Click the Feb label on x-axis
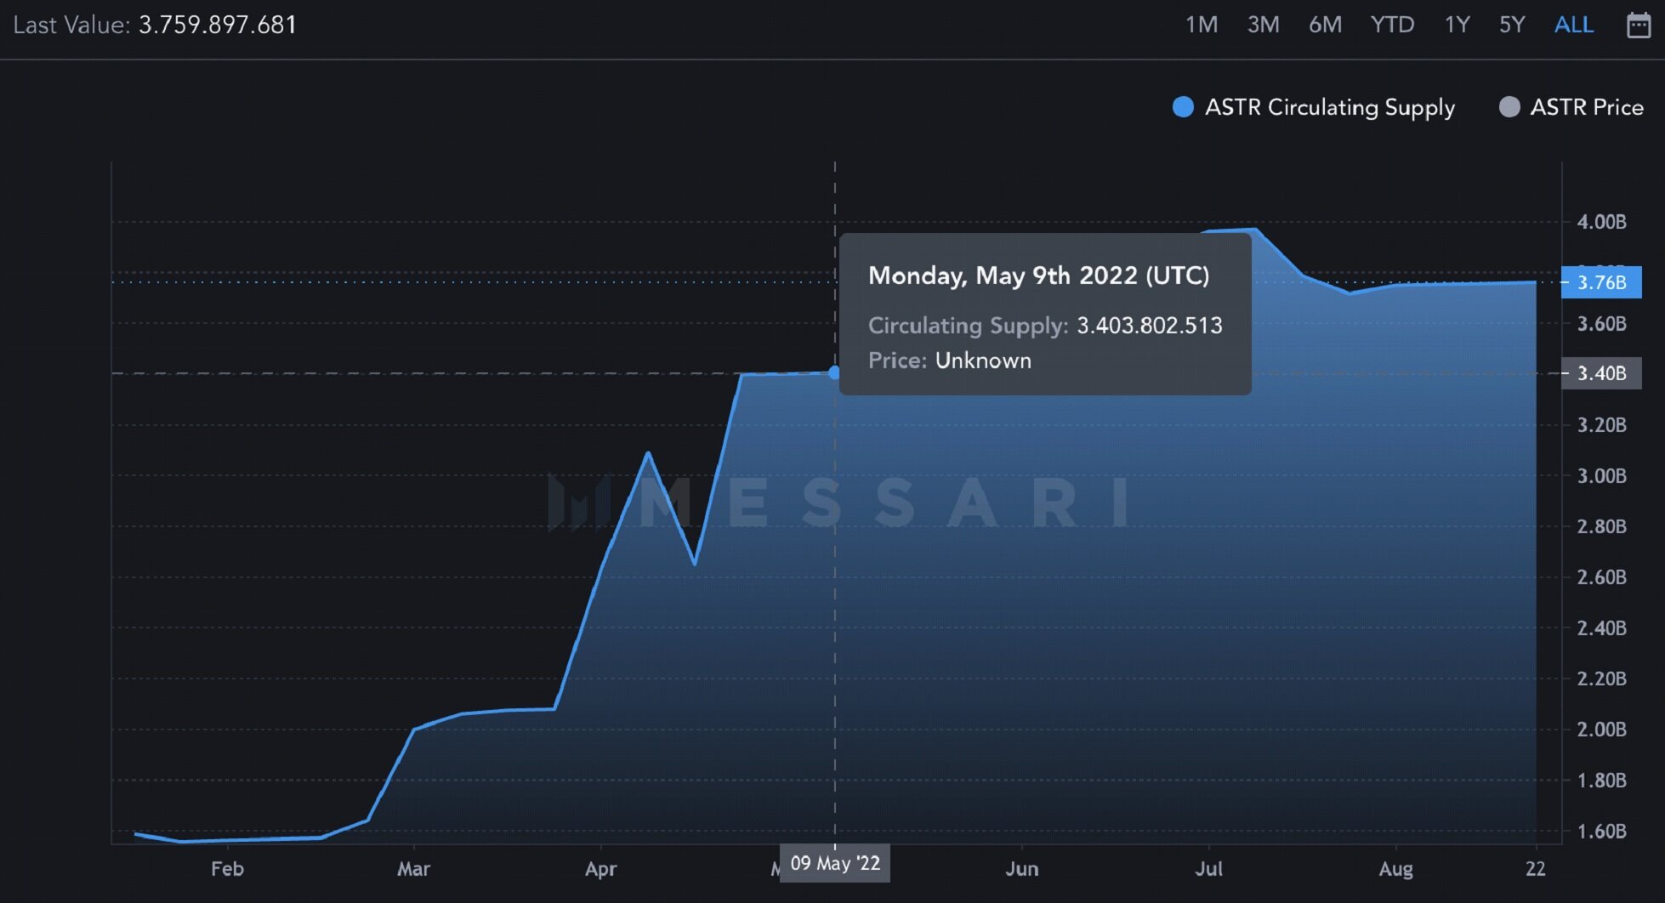 (227, 869)
